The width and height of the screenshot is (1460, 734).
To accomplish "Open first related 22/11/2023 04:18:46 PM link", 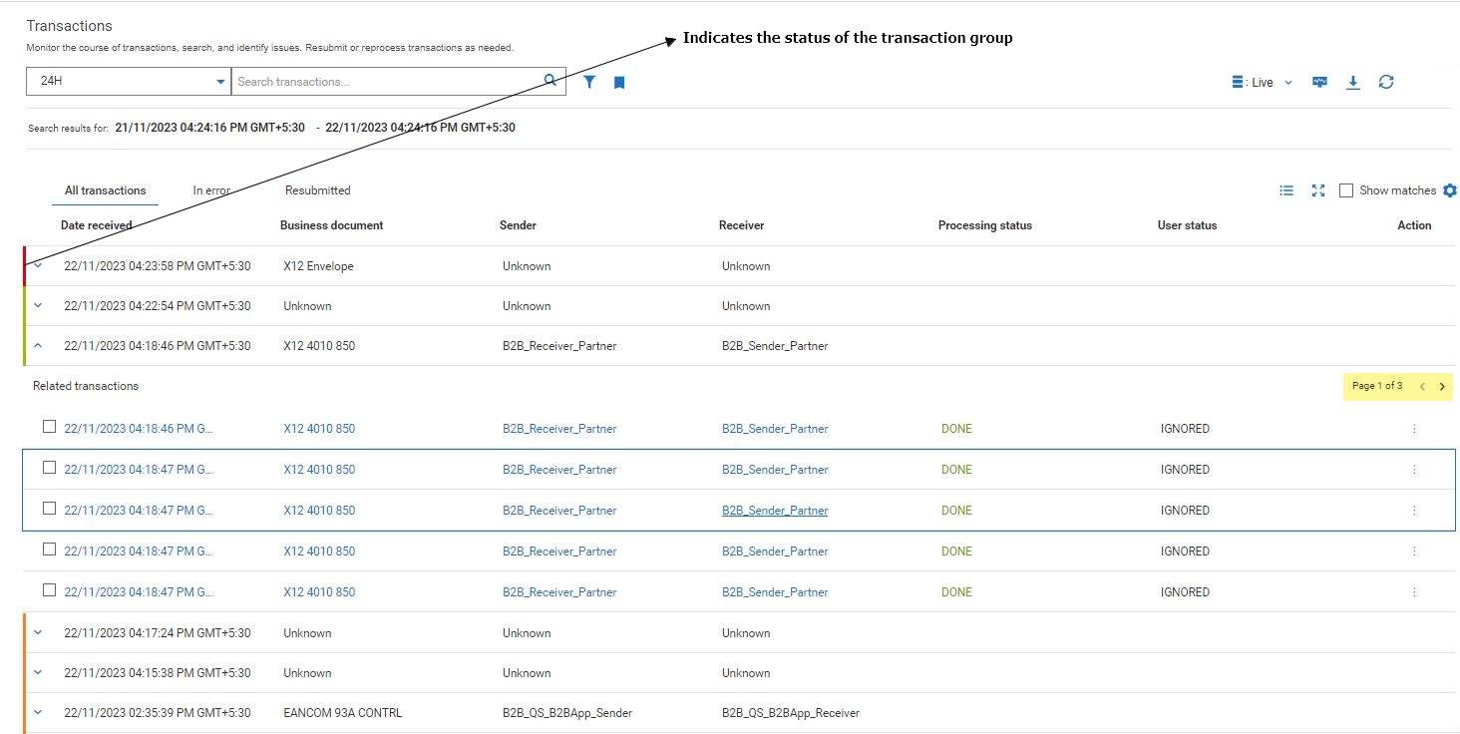I will (139, 429).
